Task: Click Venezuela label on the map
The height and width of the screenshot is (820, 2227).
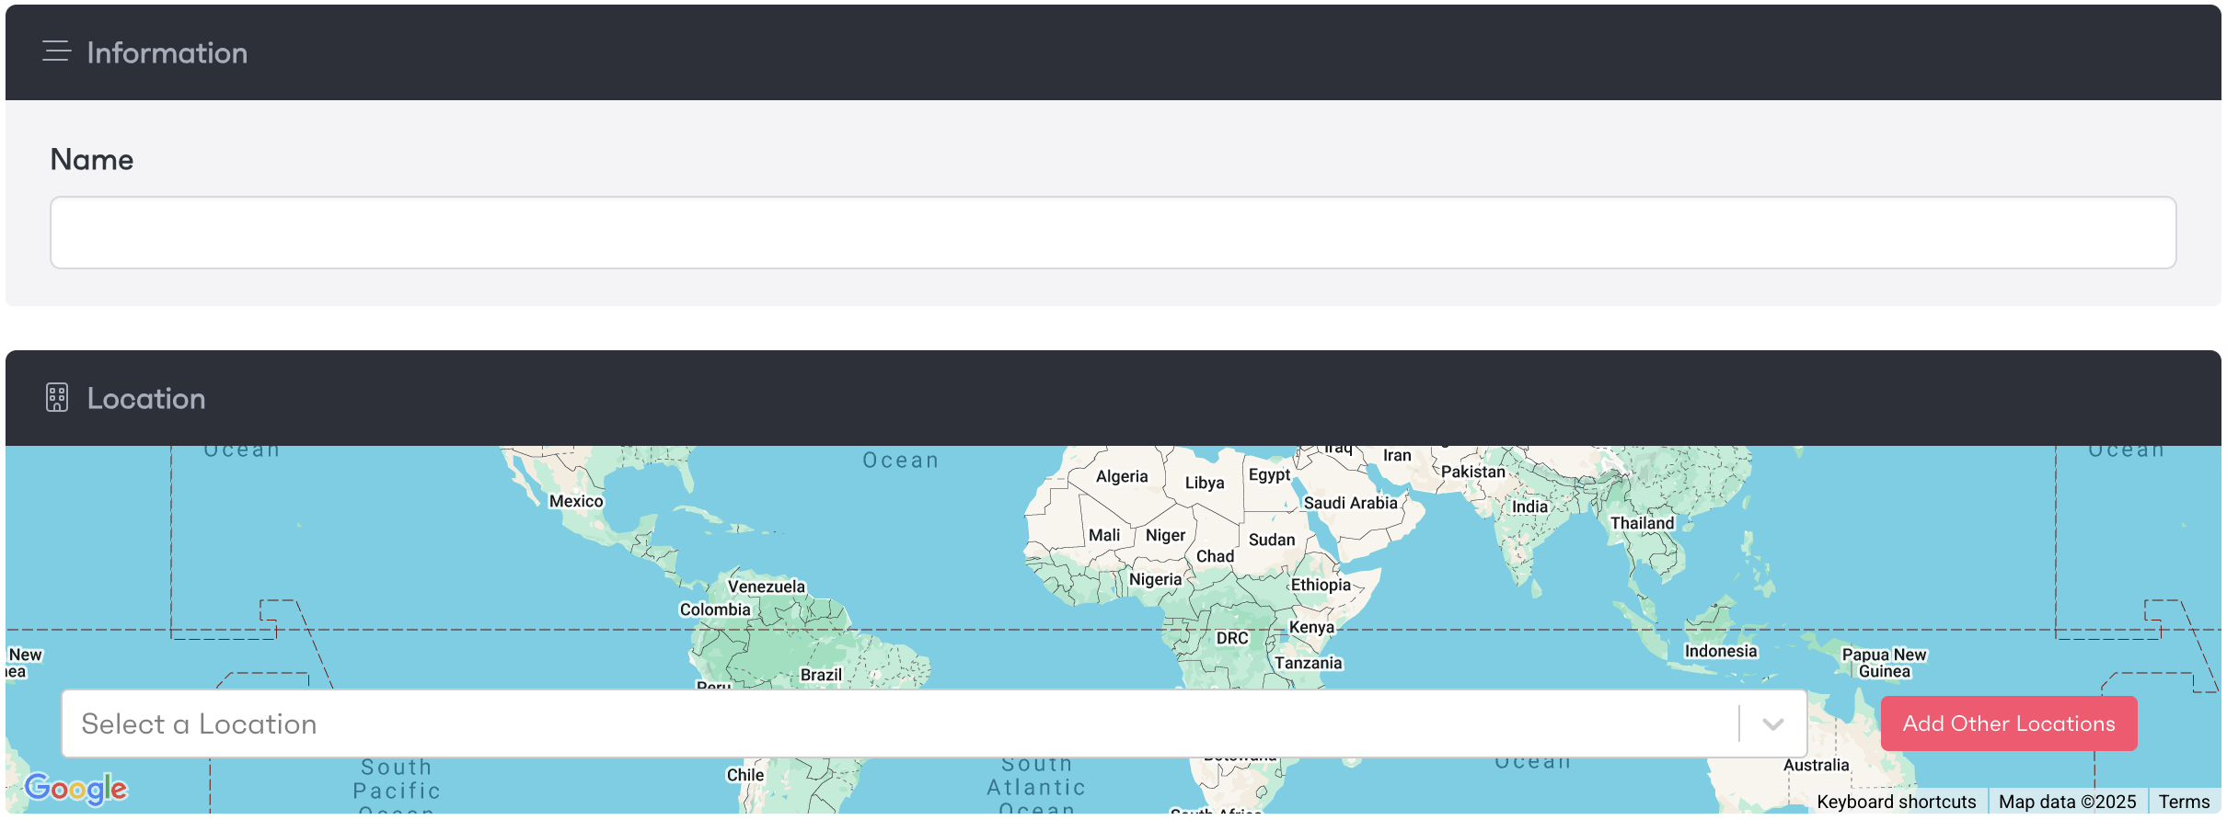Action: pos(767,587)
